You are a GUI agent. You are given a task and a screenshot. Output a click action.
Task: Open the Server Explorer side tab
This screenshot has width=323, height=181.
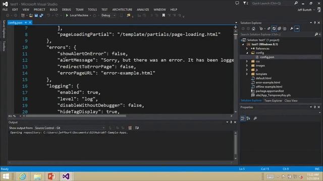[4, 29]
